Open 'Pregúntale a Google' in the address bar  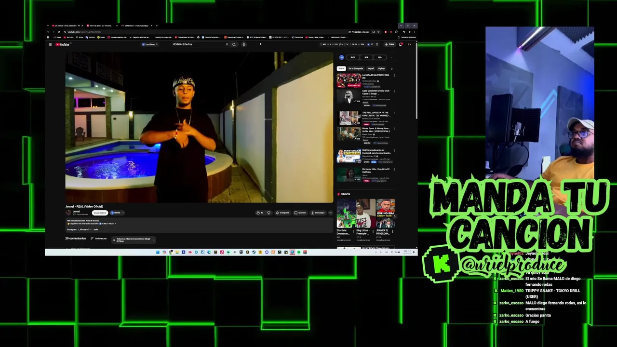tap(359, 32)
